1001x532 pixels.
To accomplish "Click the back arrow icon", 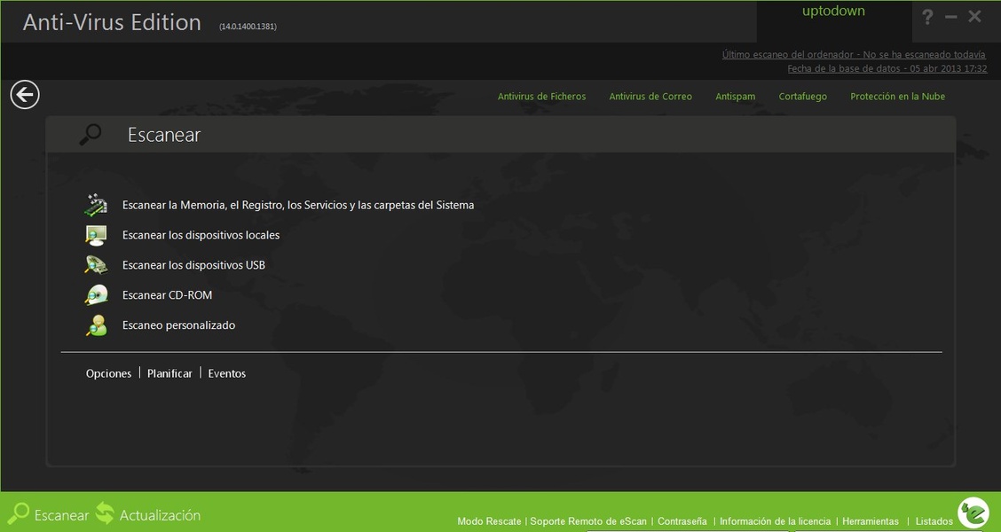I will (25, 95).
